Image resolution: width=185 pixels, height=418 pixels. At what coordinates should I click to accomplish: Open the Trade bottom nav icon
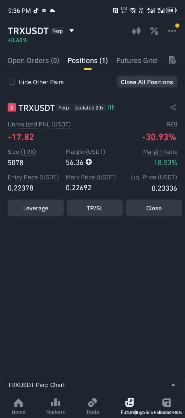(x=92, y=403)
